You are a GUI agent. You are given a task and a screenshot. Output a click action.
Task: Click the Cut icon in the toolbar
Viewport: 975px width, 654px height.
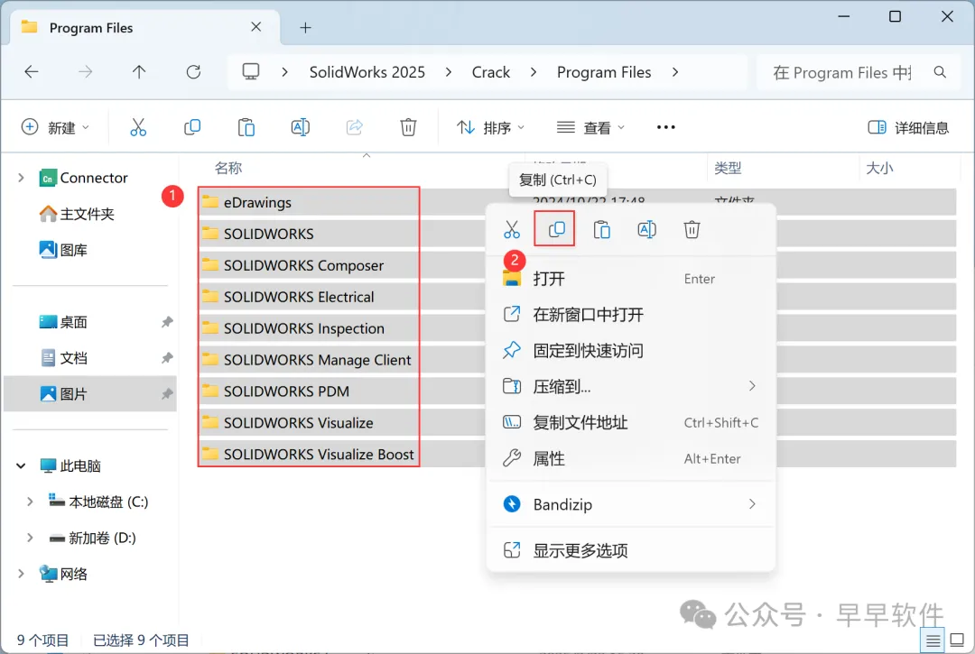138,127
